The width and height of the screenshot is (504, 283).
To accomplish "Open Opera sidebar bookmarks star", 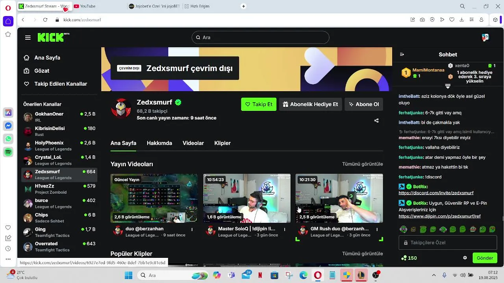I will 8,35.
